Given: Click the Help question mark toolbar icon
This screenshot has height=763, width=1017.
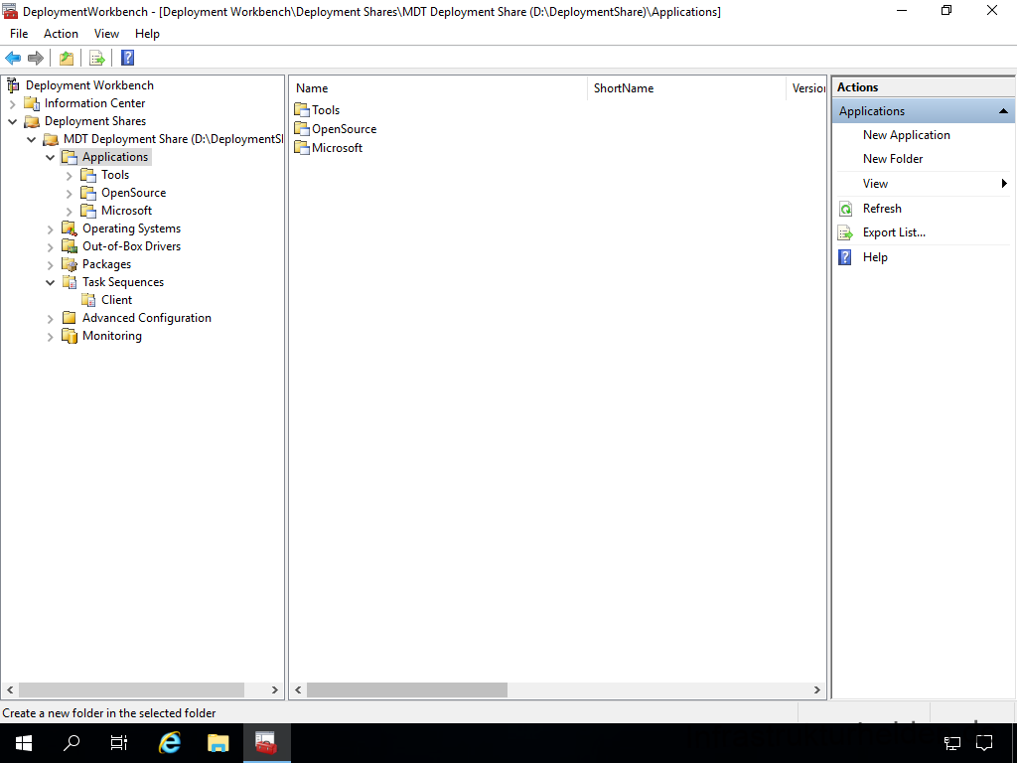Looking at the screenshot, I should pyautogui.click(x=128, y=58).
